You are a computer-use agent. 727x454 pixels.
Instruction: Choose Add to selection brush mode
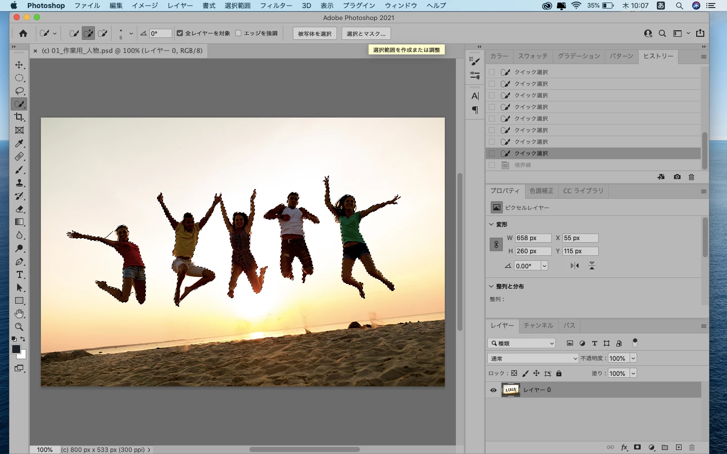[x=88, y=33]
